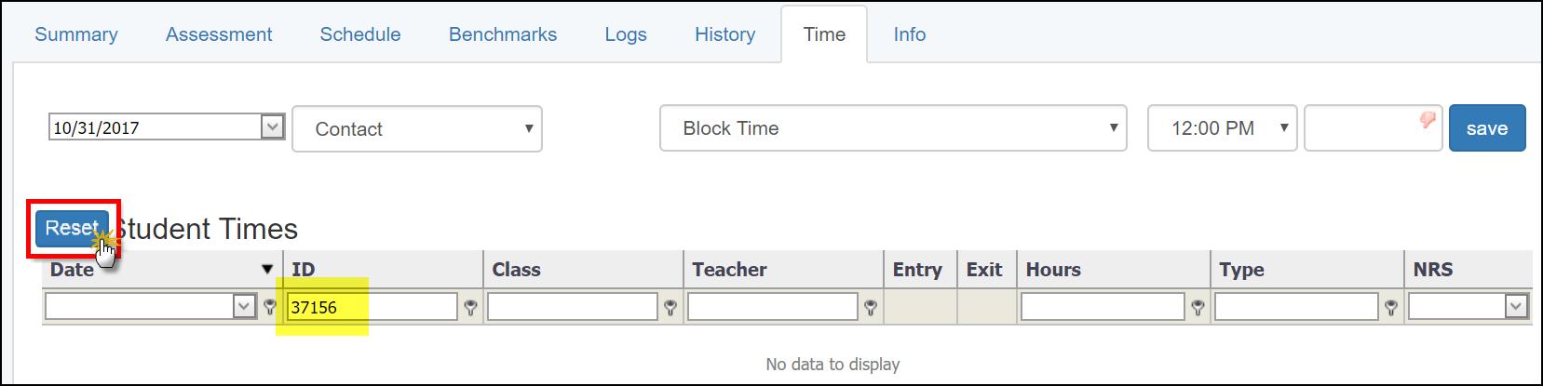Sort by the Date column arrow

(x=267, y=270)
